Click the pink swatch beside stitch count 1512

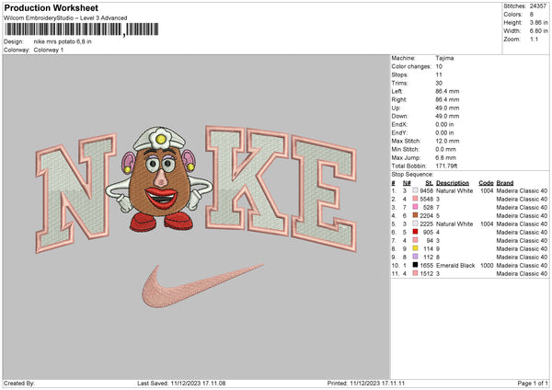(416, 273)
